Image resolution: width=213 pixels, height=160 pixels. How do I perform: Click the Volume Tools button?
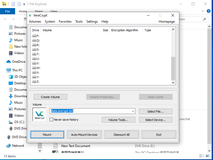pyautogui.click(x=118, y=120)
